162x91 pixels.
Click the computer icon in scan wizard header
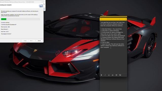[41, 6]
